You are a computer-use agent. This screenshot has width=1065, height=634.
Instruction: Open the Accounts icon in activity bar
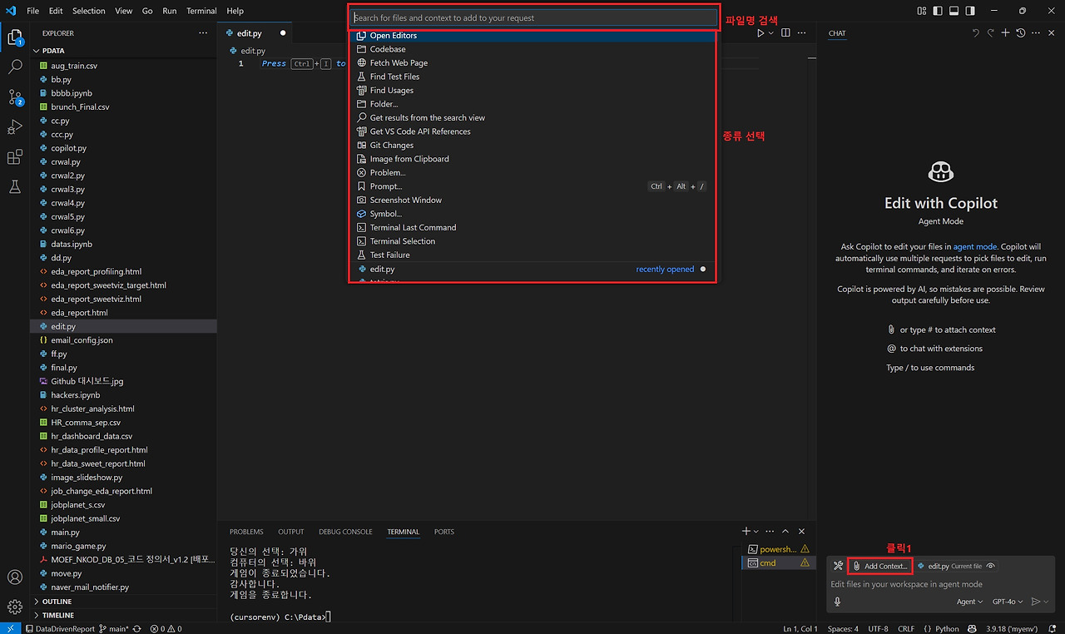coord(15,577)
